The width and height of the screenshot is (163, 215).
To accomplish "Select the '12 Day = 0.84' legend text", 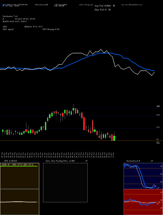I will point(12,6).
